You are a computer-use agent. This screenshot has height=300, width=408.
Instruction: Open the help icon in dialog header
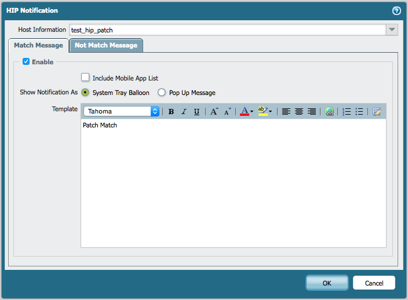[x=396, y=10]
